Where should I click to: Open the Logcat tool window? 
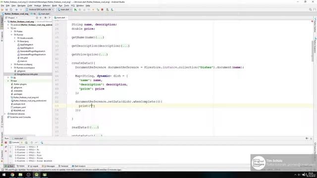point(33,166)
